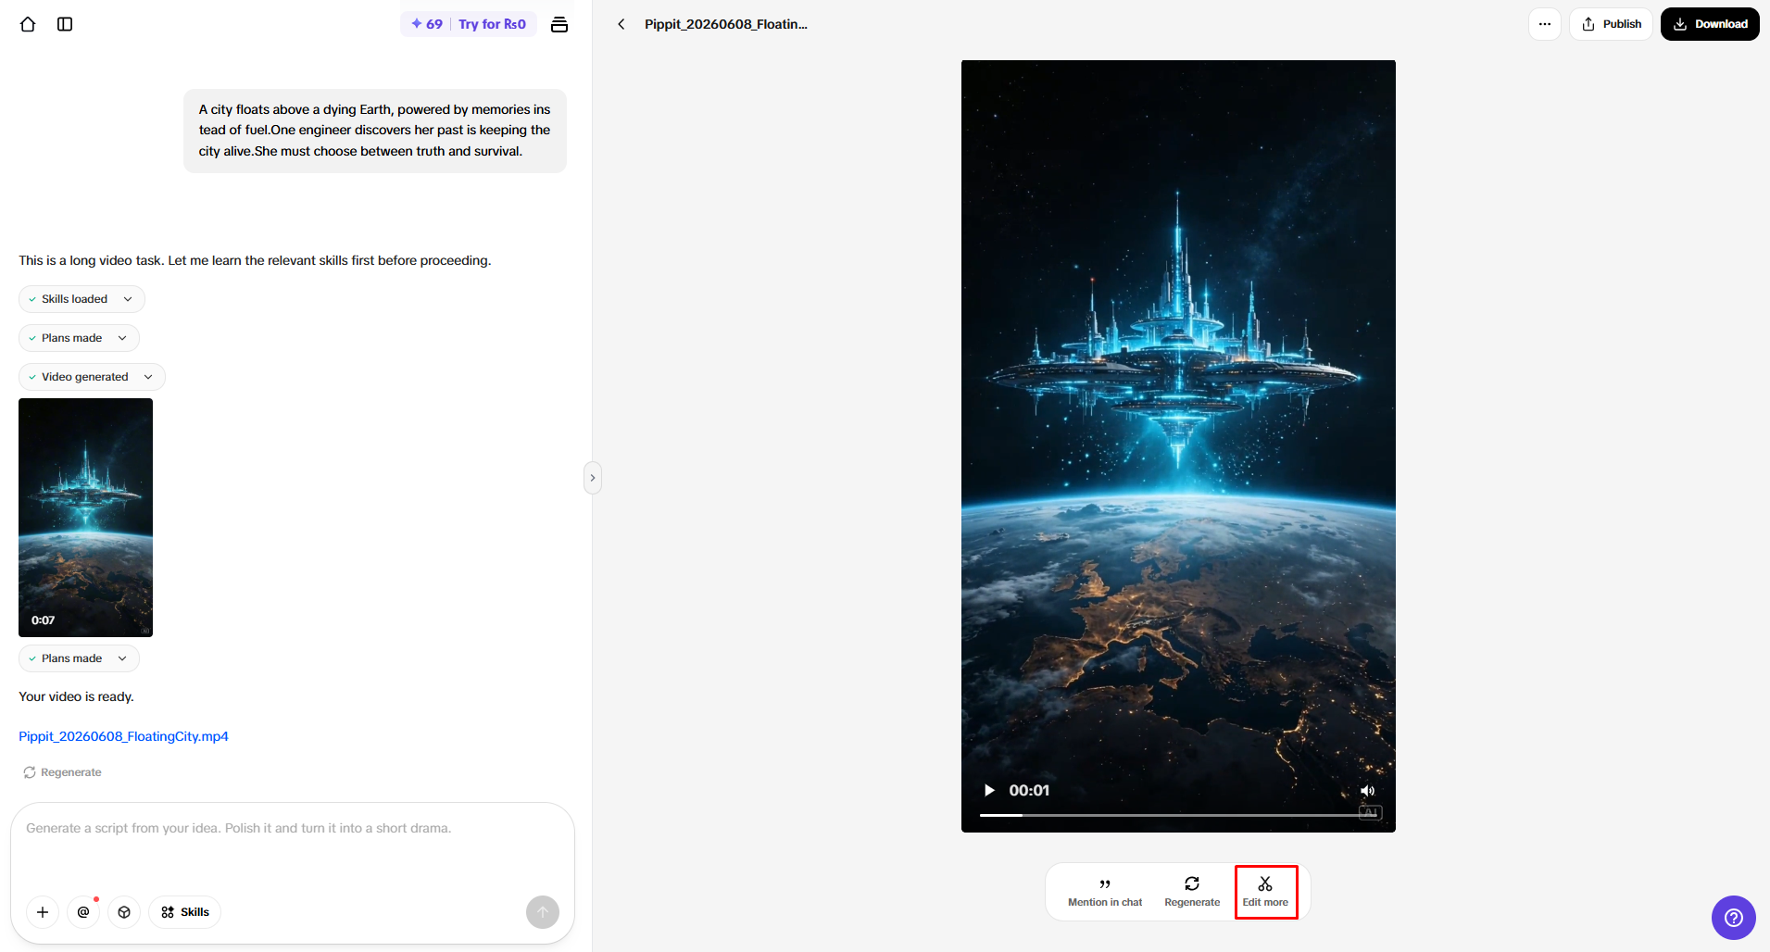
Task: Expand the first Plans made step
Action: click(79, 338)
